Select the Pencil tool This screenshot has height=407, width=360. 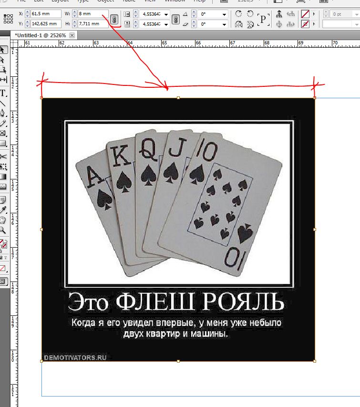pyautogui.click(x=2, y=123)
